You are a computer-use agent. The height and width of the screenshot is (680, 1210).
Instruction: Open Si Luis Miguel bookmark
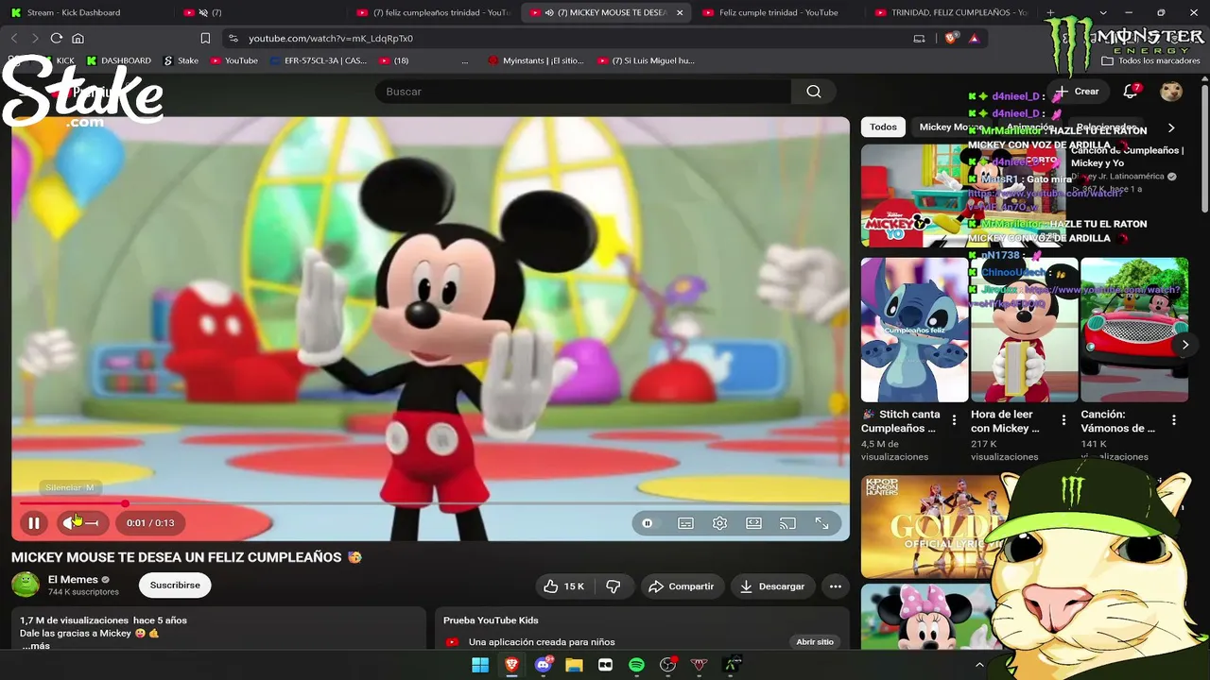[x=647, y=60]
